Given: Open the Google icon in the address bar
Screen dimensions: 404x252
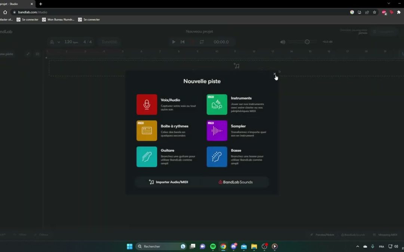Looking at the screenshot, I should point(352,12).
